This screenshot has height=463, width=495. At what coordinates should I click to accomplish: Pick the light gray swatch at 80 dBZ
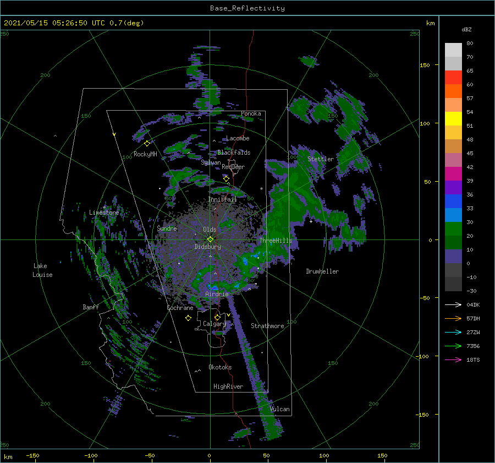tap(453, 50)
